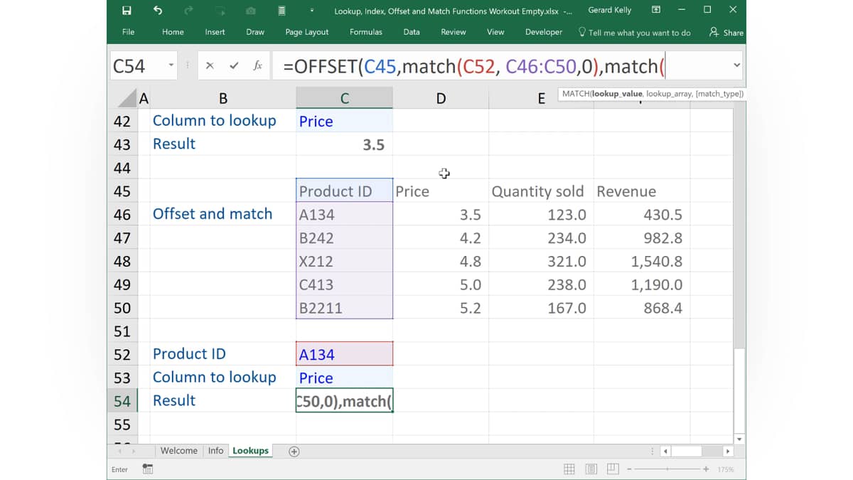Redo the undone action
This screenshot has height=480, width=853.
point(188,10)
